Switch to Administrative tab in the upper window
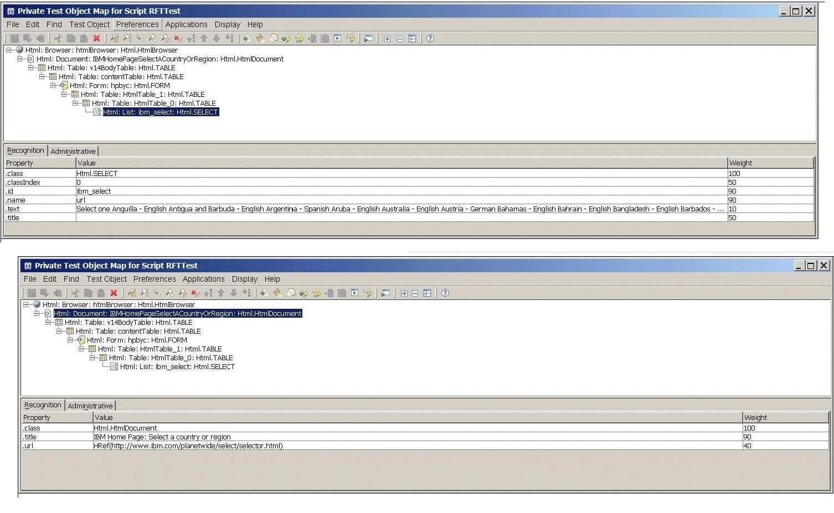 pyautogui.click(x=73, y=151)
